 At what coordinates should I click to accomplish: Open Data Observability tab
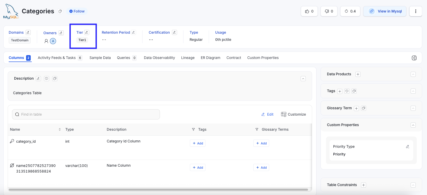click(x=159, y=58)
